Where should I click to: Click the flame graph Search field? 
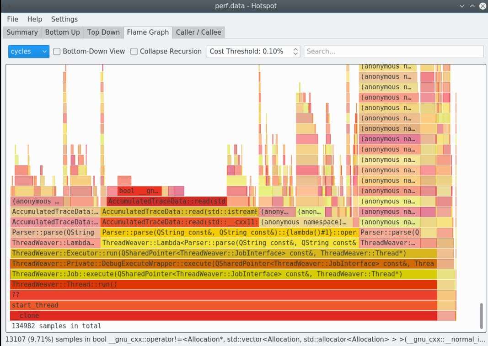pyautogui.click(x=393, y=51)
